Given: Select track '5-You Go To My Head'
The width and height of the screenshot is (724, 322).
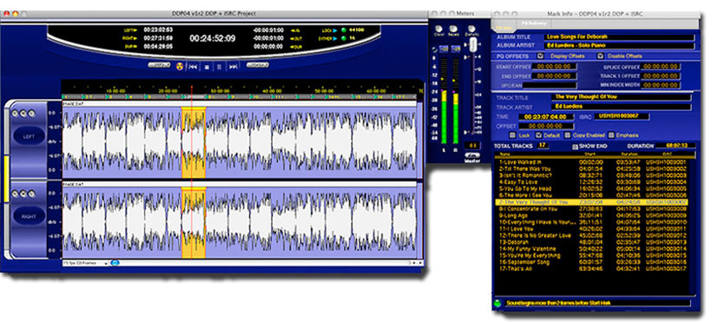Looking at the screenshot, I should point(591,188).
